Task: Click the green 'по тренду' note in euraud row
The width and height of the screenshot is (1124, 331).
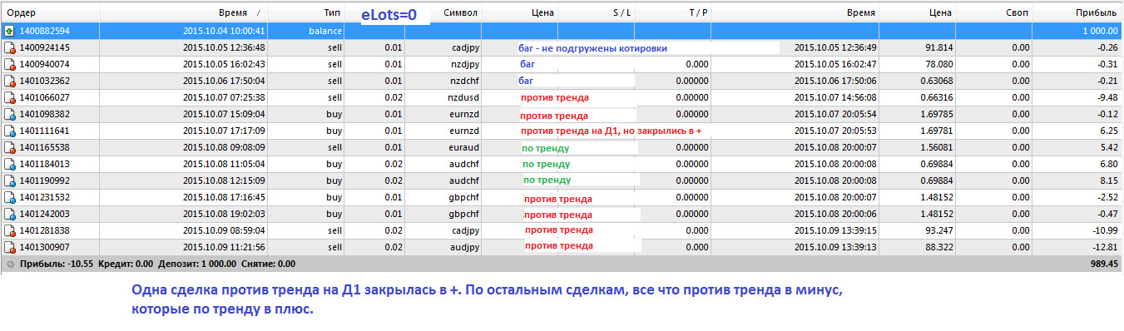Action: (x=546, y=148)
